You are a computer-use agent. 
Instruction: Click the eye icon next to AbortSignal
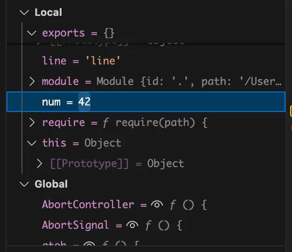132,225
